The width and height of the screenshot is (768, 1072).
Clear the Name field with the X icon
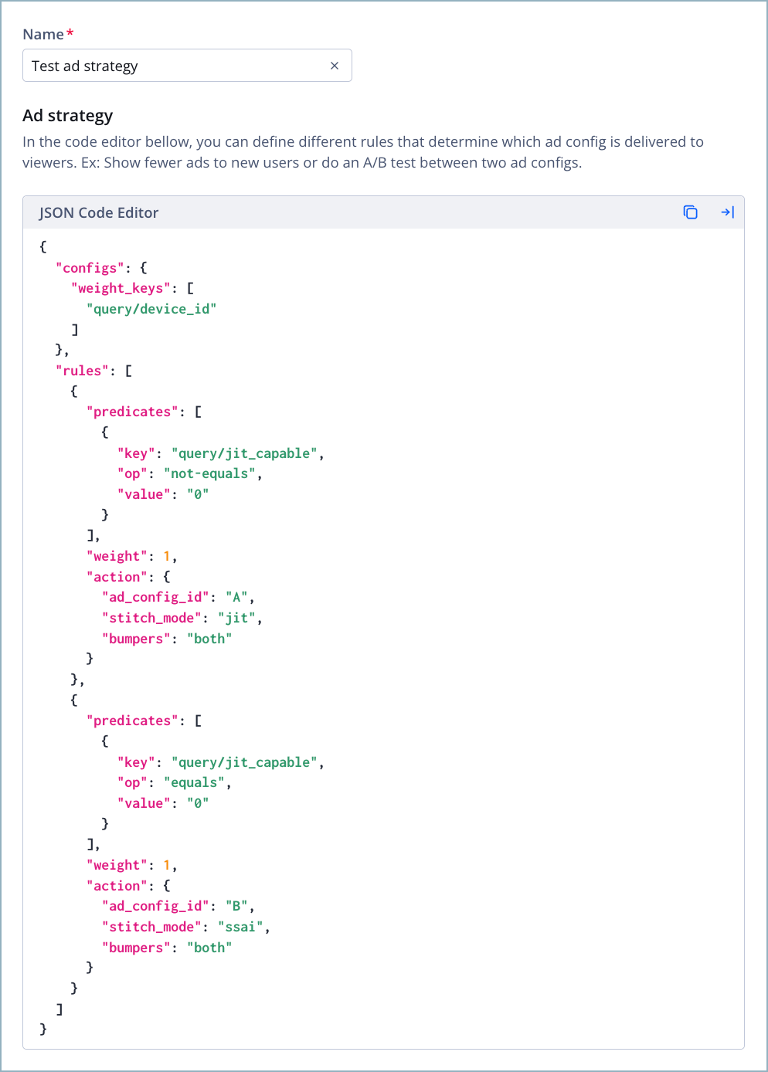point(335,66)
